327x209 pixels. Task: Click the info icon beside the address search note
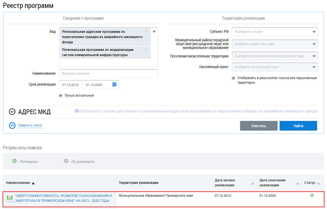point(77,111)
